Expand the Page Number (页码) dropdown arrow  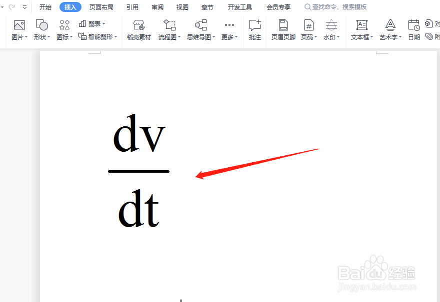[x=316, y=37]
